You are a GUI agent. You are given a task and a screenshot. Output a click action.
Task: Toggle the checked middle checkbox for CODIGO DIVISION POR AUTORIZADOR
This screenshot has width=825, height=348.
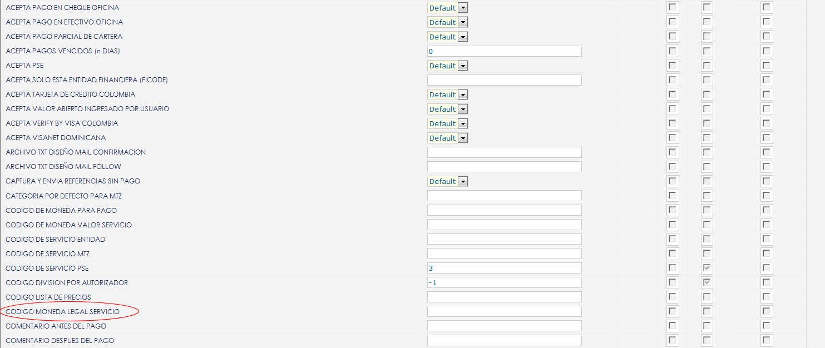tap(707, 282)
